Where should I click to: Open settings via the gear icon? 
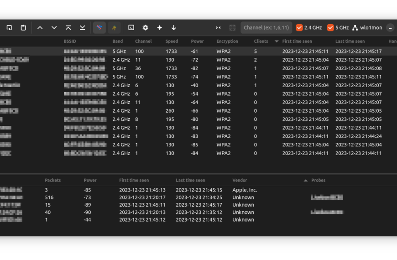[145, 27]
